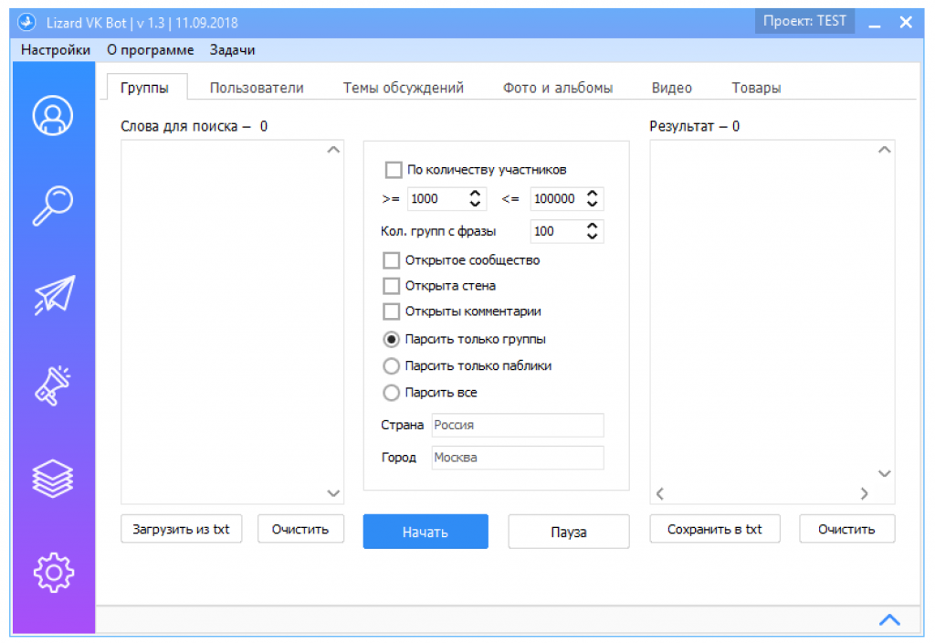Open the 'Товары' tab
This screenshot has width=935, height=644.
click(756, 89)
